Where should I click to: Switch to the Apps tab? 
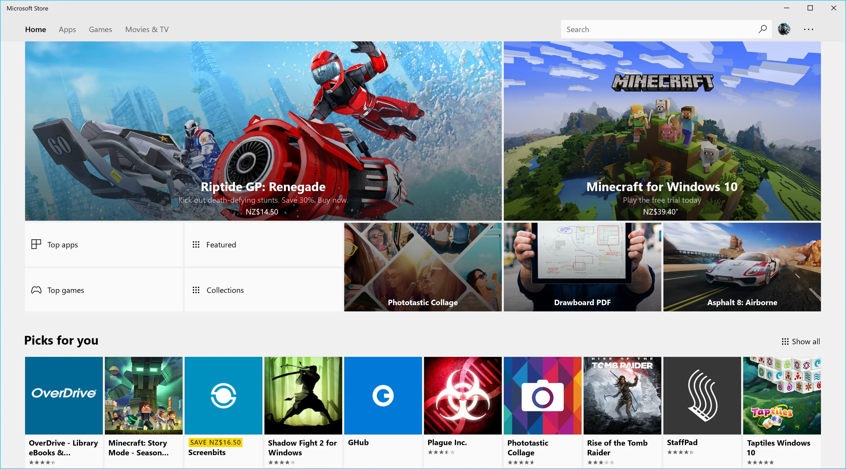(67, 30)
